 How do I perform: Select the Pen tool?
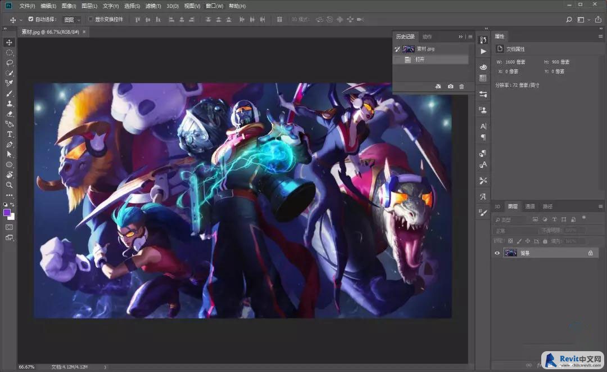[10, 145]
